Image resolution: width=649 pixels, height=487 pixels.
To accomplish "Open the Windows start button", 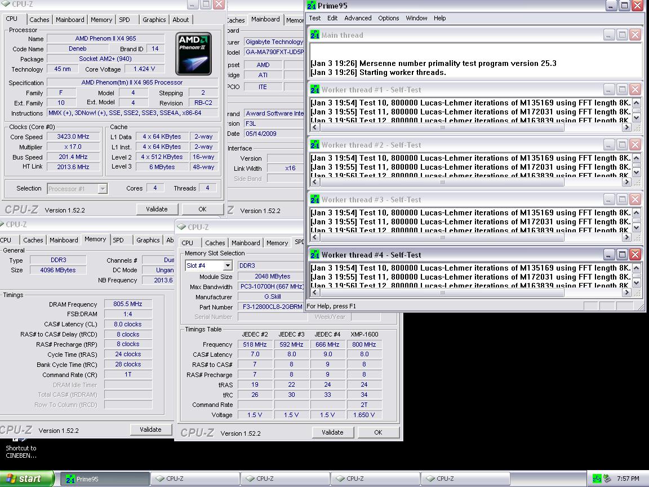I will coord(27,479).
